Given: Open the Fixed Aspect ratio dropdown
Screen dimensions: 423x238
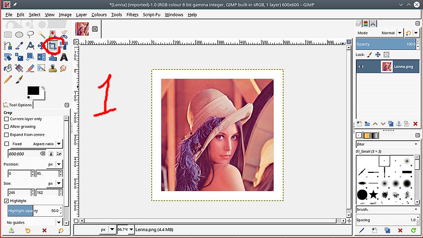Looking at the screenshot, I should click(59, 144).
